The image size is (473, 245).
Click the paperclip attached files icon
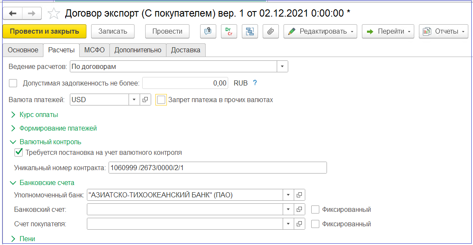(x=270, y=31)
